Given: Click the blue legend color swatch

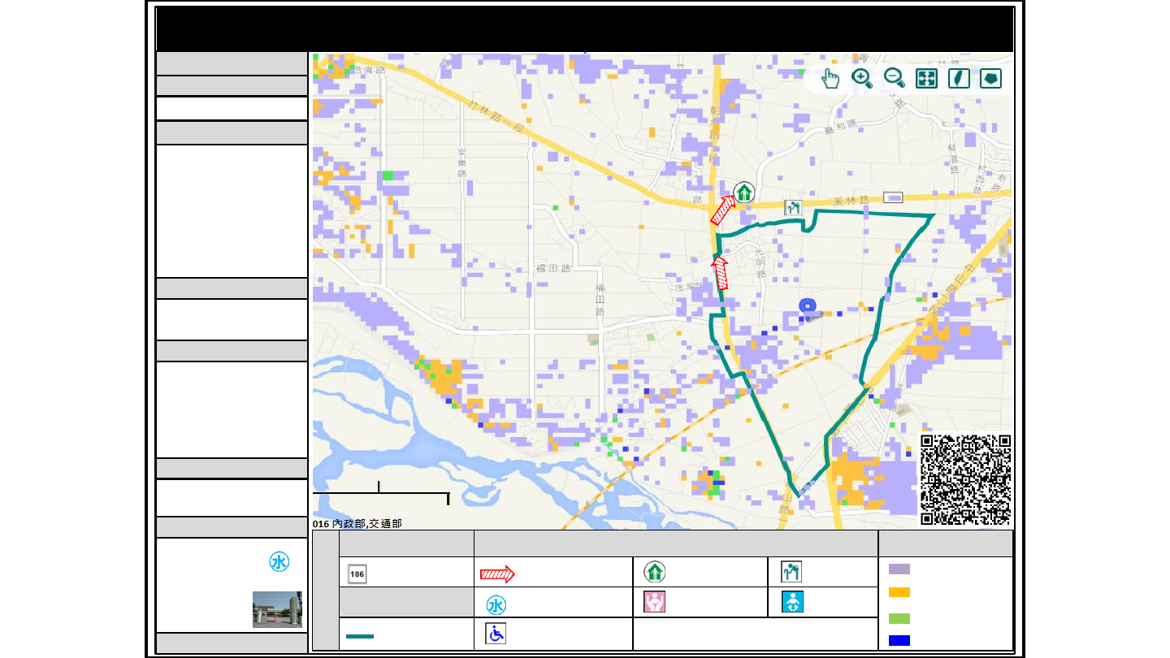Looking at the screenshot, I should point(899,640).
